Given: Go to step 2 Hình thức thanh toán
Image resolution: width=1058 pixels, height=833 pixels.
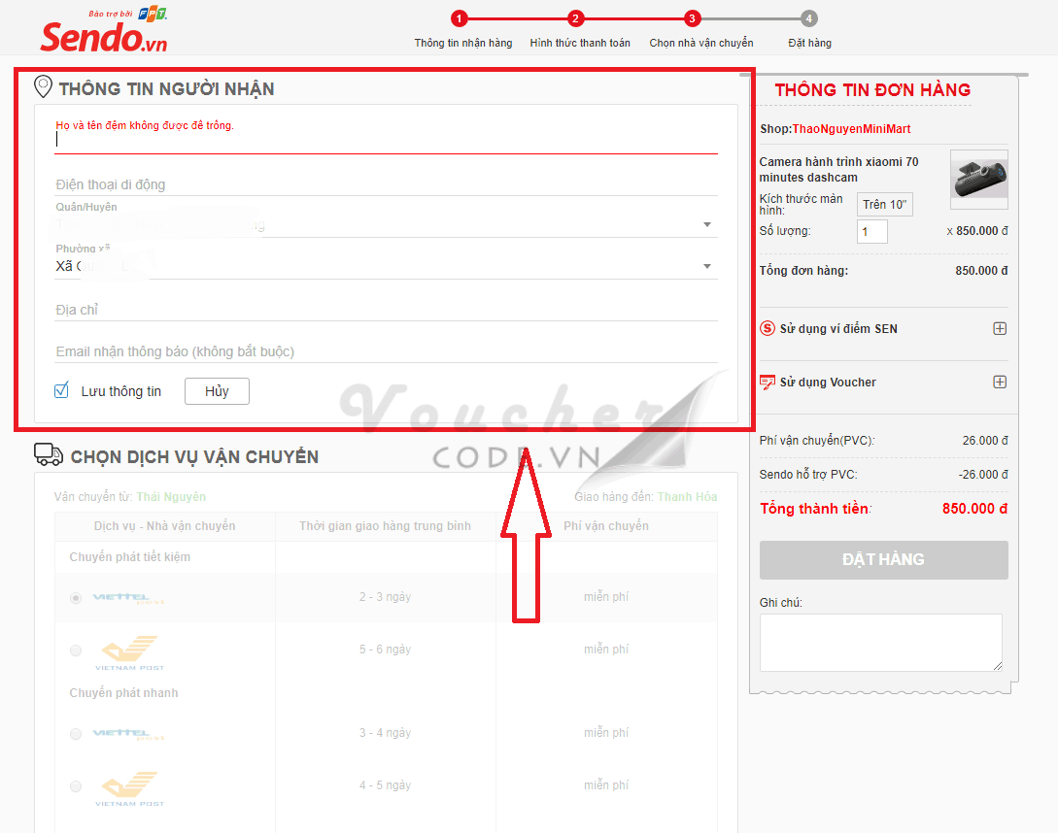Looking at the screenshot, I should tap(576, 18).
